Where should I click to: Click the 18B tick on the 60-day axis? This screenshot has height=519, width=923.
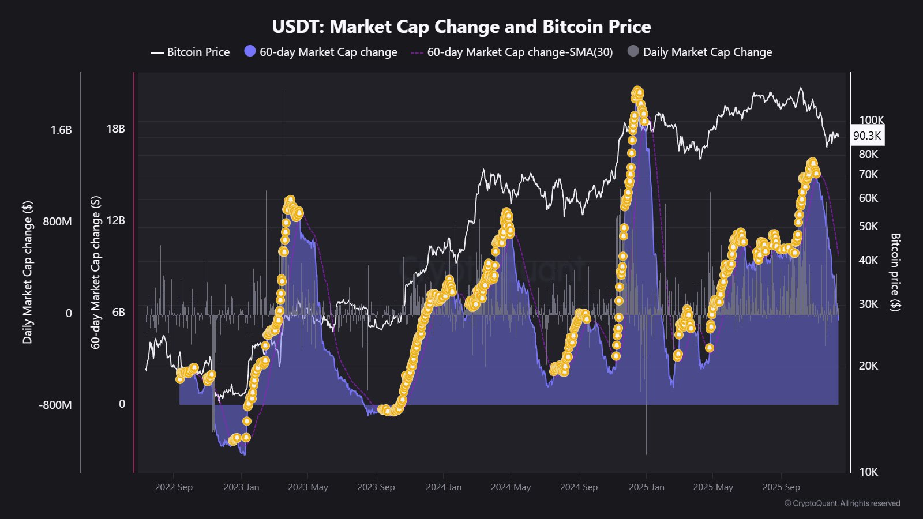pyautogui.click(x=115, y=129)
